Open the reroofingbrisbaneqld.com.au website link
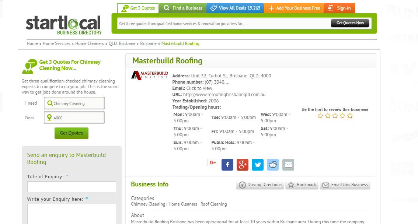Image resolution: width=418 pixels, height=224 pixels. tap(223, 94)
